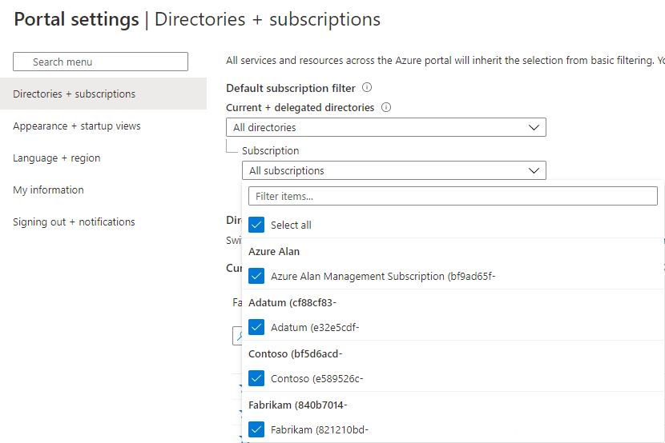Click the chevron arrow on All directories box
665x443 pixels.
tap(534, 127)
